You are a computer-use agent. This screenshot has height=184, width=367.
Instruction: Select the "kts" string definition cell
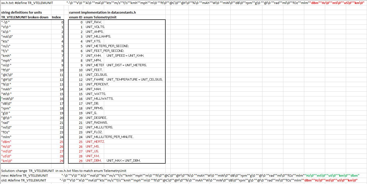click(5, 41)
